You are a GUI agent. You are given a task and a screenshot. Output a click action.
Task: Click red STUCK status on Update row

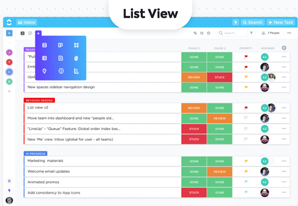tap(220, 77)
